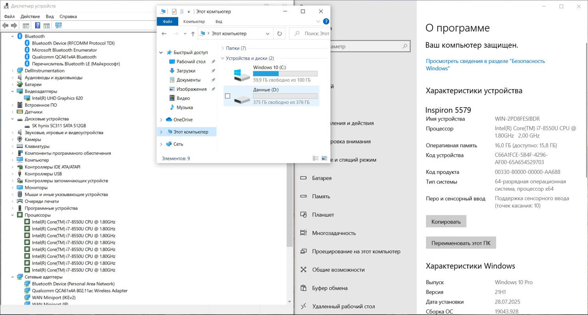Switch to the Компьютер ribbon tab
588x315 pixels.
tap(194, 22)
